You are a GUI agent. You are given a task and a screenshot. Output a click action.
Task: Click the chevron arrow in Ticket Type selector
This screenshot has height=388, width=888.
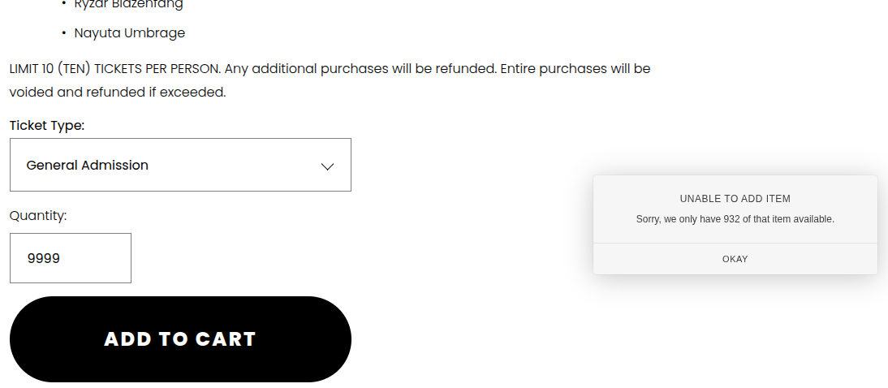coord(327,166)
